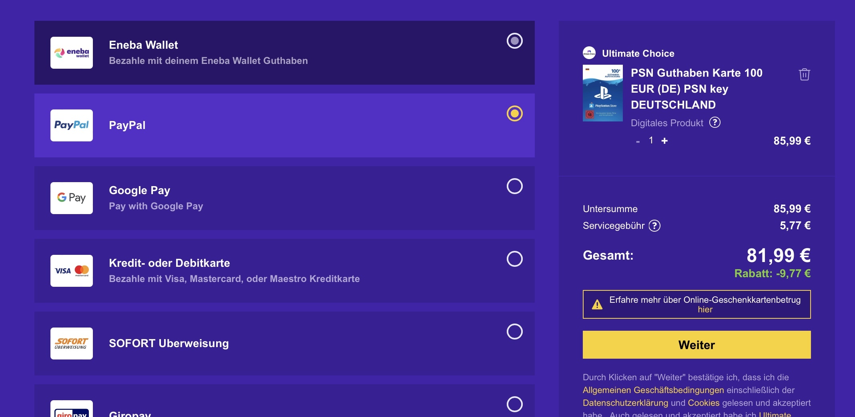The height and width of the screenshot is (417, 855).
Task: Click the 'Untersumme' label
Action: pyautogui.click(x=610, y=209)
